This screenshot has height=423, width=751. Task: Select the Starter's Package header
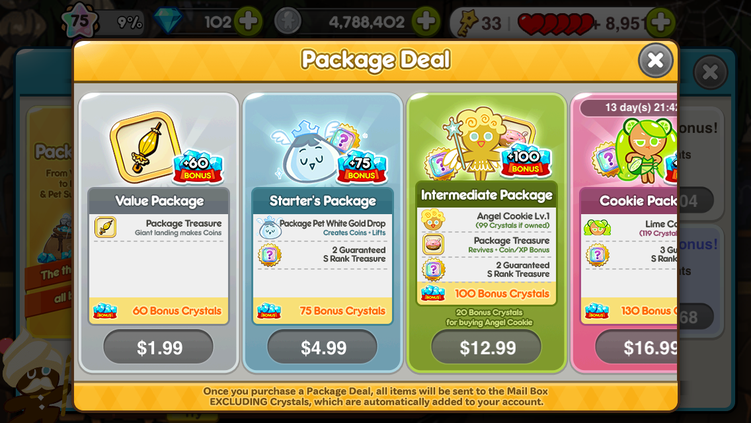pyautogui.click(x=323, y=201)
